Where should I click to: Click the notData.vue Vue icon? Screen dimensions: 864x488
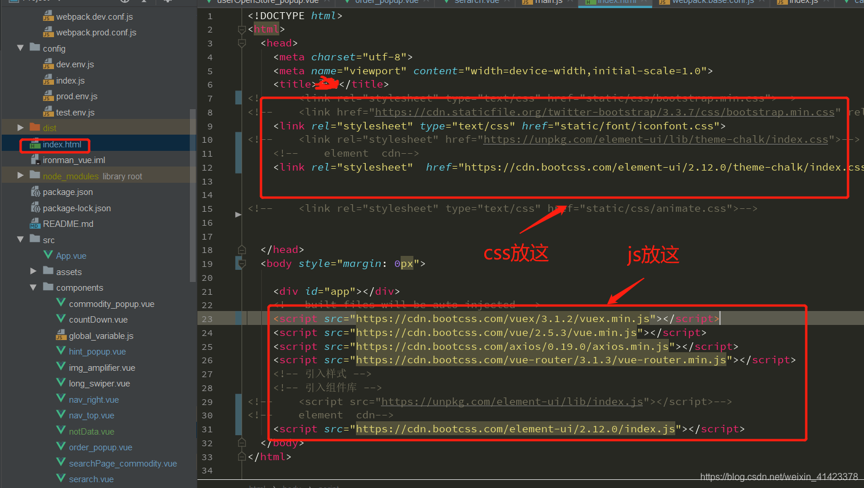coord(61,431)
